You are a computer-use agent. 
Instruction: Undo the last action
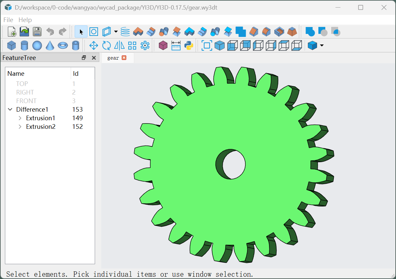coord(50,32)
